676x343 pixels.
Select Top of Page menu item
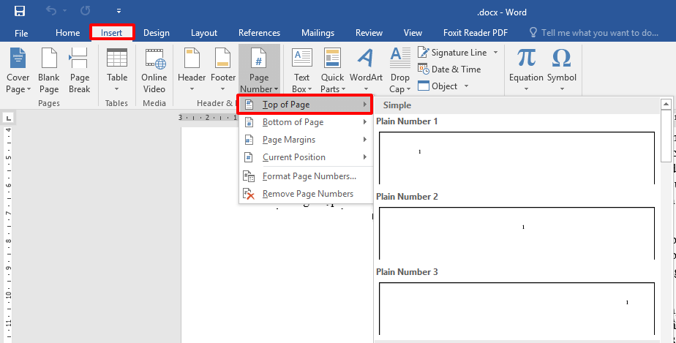pos(304,105)
